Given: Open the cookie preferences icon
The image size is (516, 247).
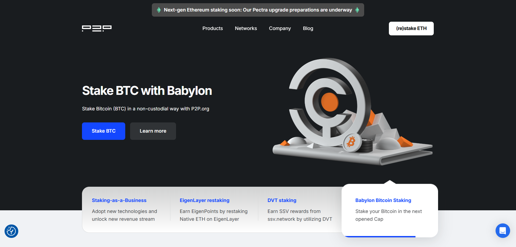Looking at the screenshot, I should tap(11, 231).
